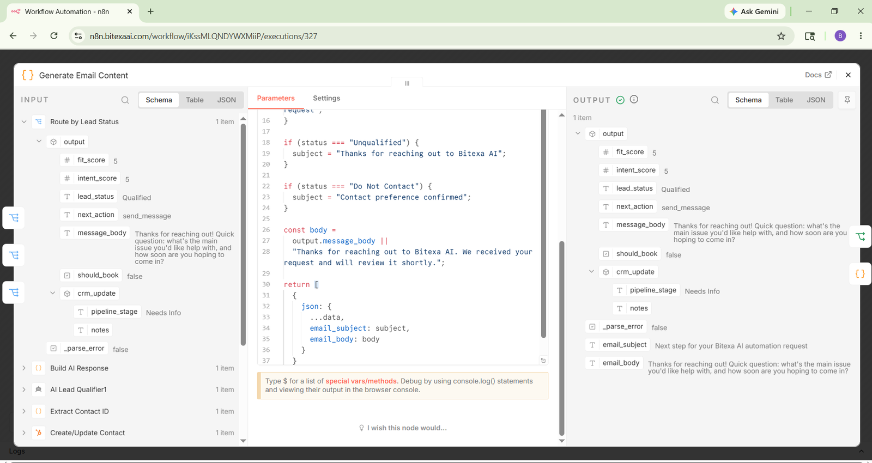Open the next code node on right edge
872x463 pixels.
[861, 273]
